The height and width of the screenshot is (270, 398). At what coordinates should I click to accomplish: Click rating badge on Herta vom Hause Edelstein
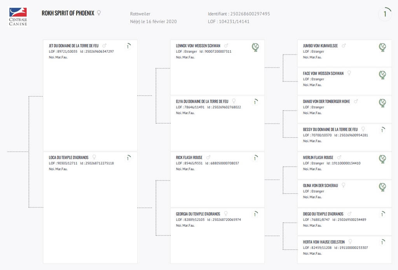[x=382, y=242]
